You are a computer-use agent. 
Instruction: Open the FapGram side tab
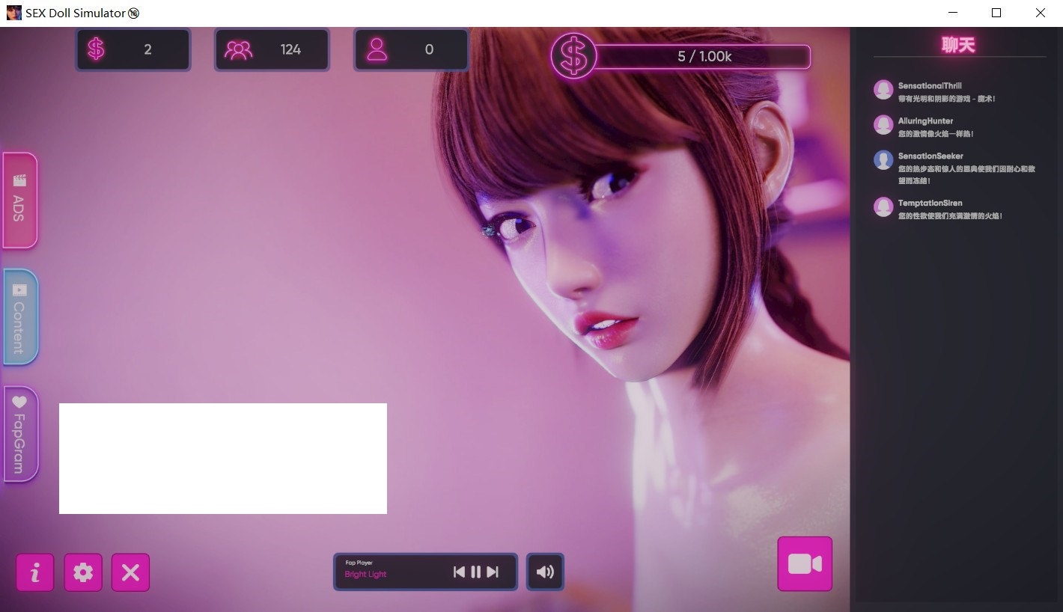pos(20,434)
